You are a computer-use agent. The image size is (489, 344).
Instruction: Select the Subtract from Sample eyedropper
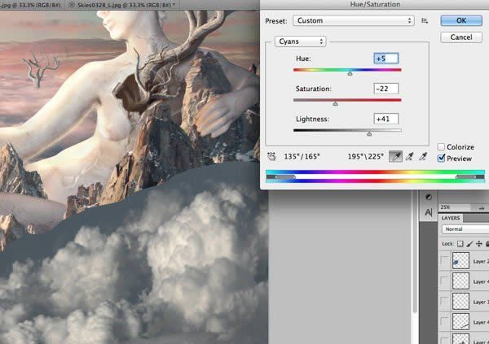[423, 156]
